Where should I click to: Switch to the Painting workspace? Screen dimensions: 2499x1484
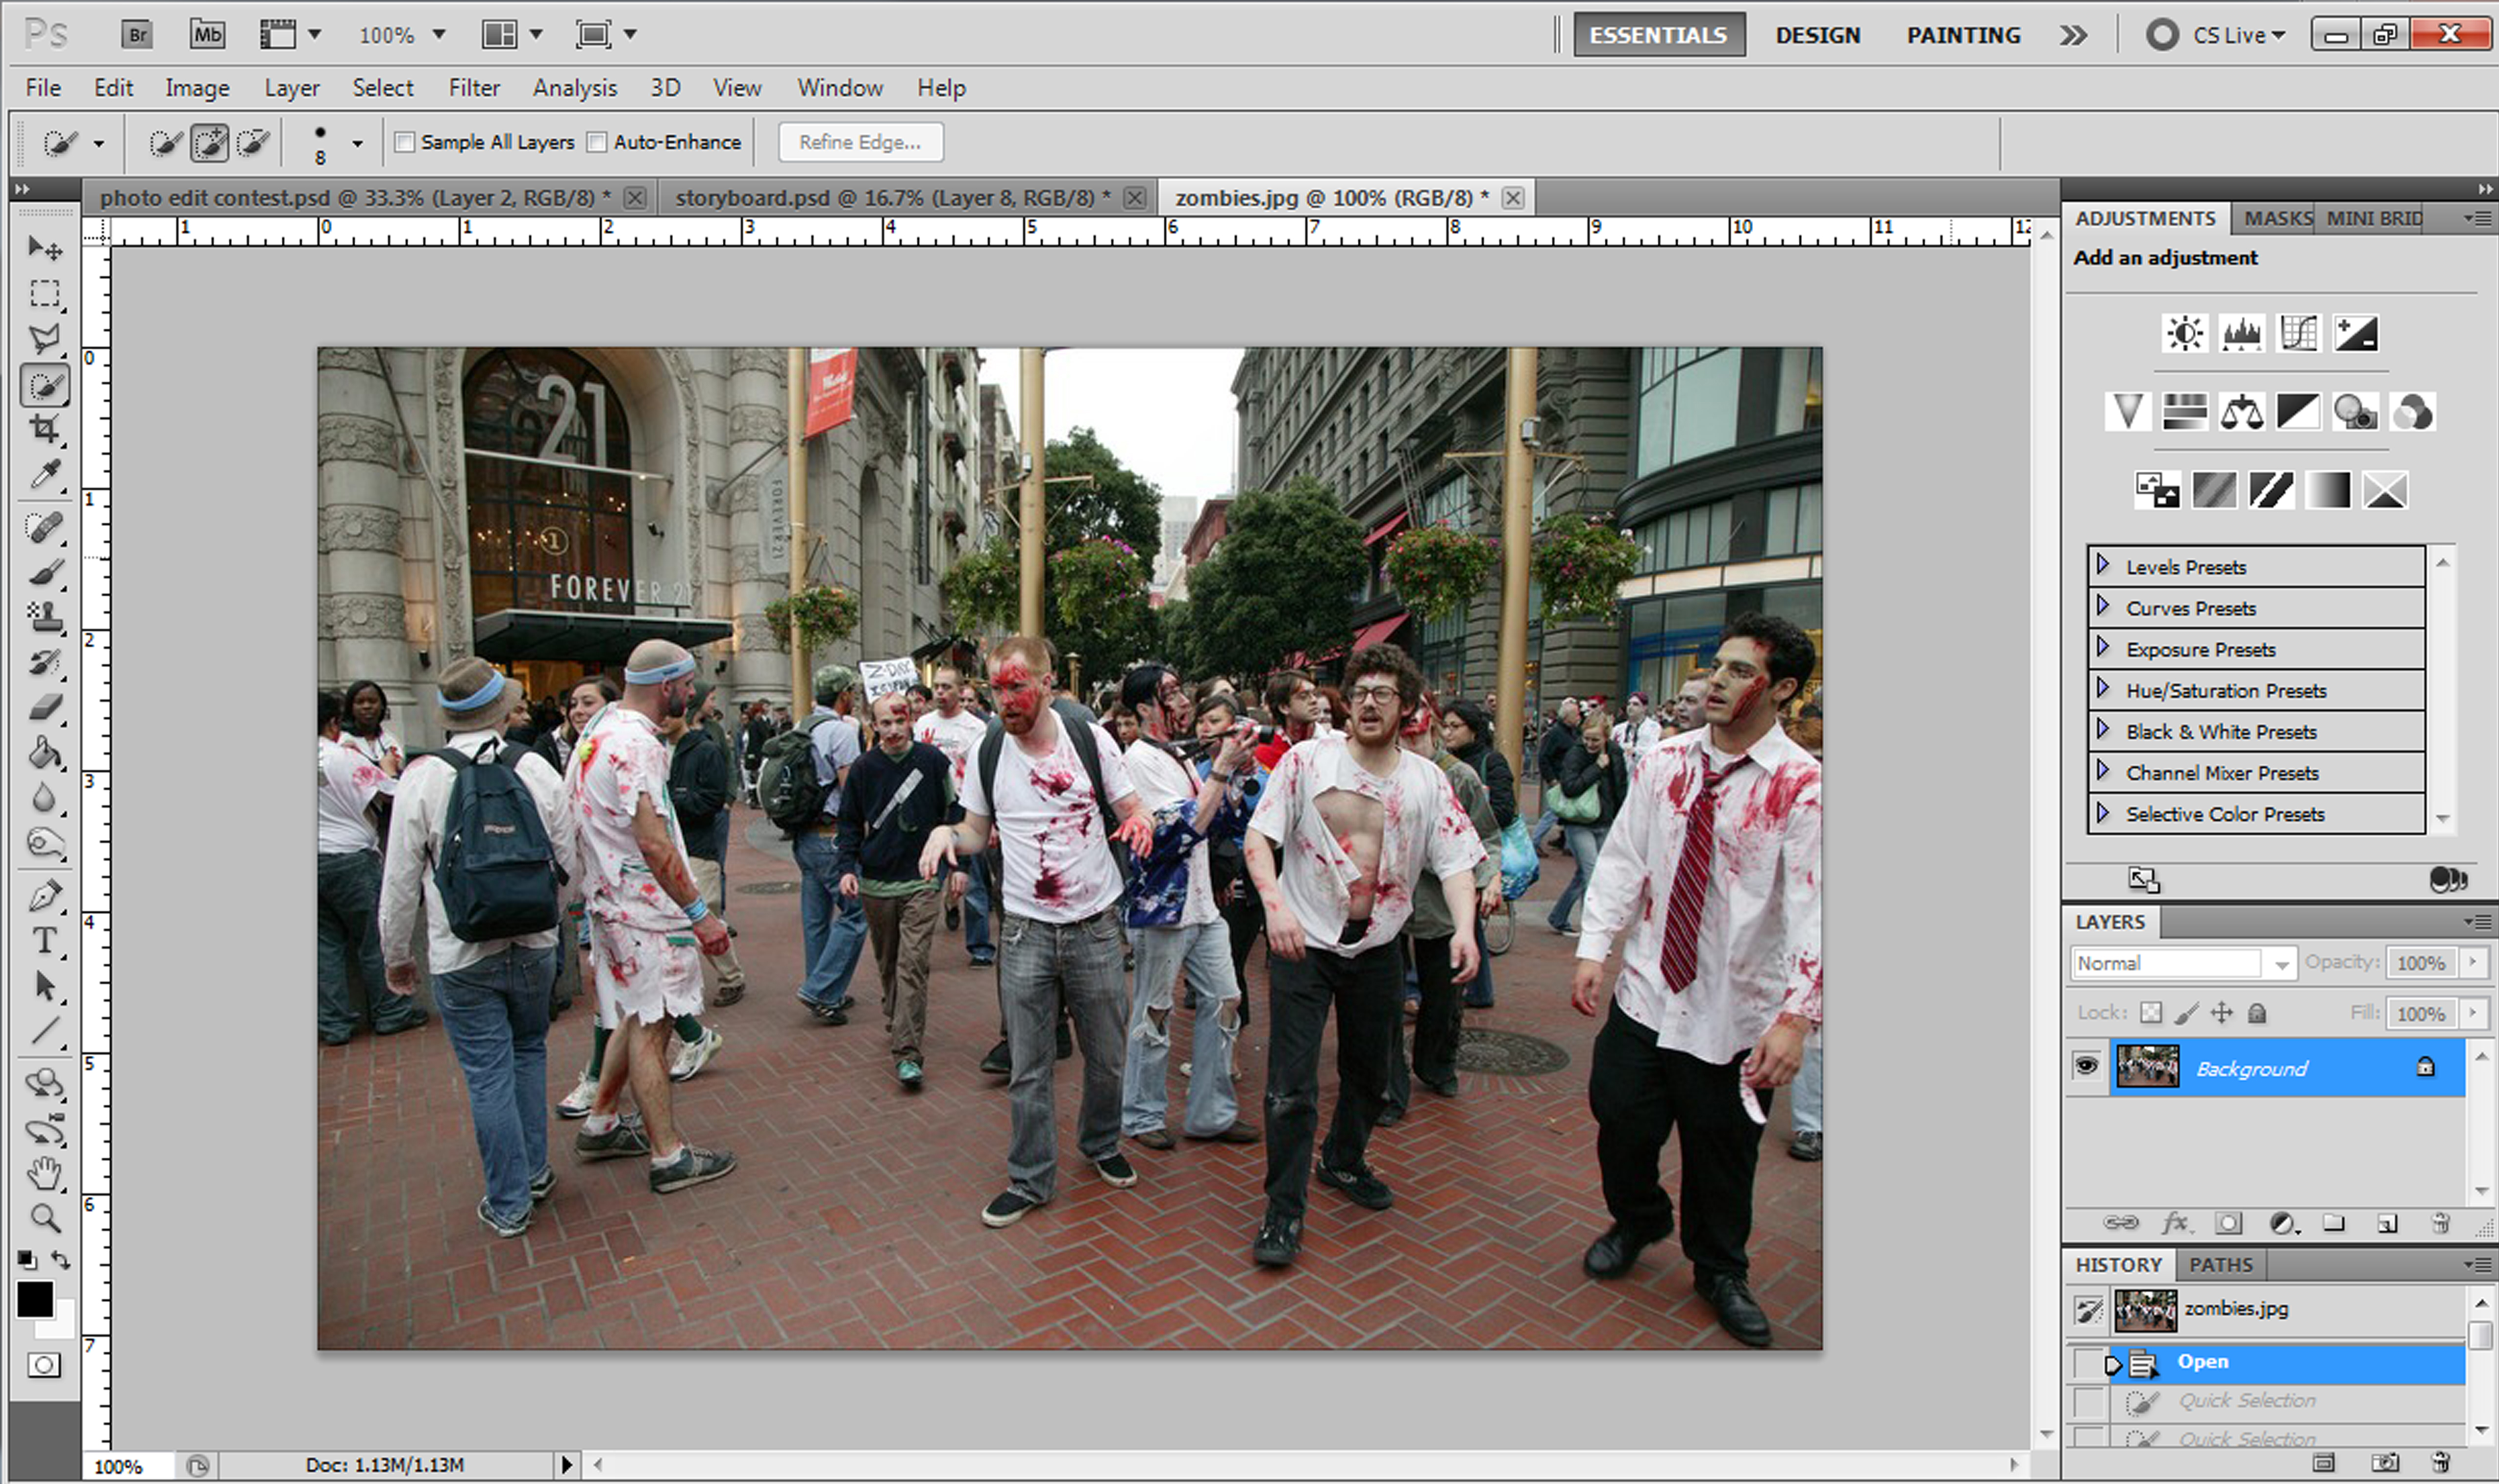coord(1963,35)
